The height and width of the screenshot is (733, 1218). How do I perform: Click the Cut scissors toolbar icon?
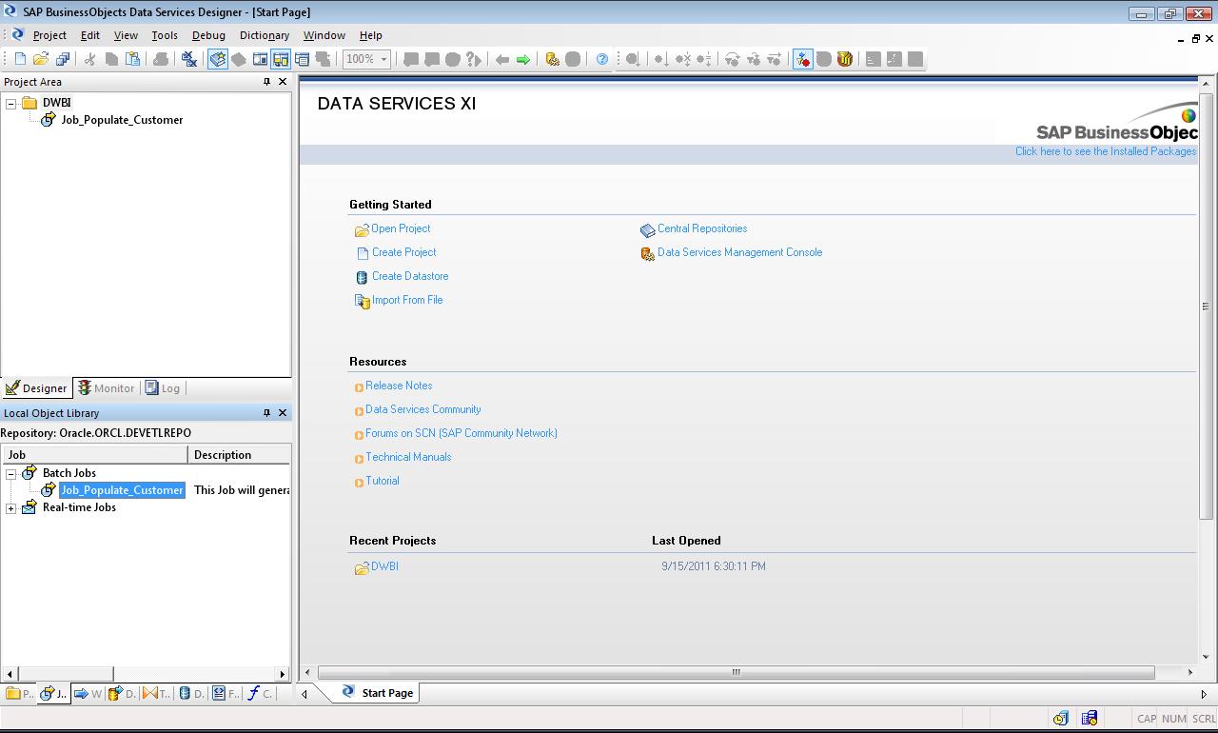click(x=90, y=59)
